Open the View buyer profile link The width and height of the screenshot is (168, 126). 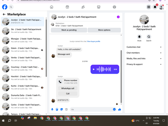coord(94,41)
